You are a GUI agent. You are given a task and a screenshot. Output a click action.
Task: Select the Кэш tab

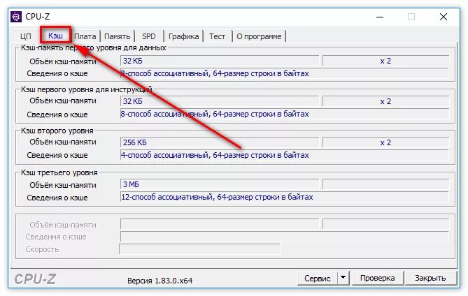coord(55,36)
